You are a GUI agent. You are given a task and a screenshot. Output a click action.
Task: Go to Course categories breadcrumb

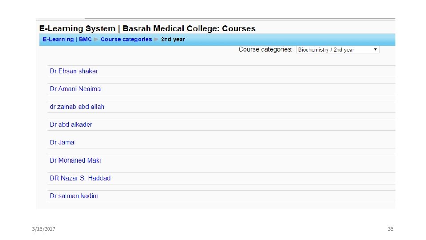pyautogui.click(x=126, y=40)
